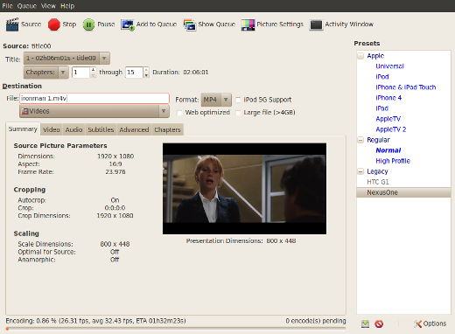Viewport: 455px width, 334px height.
Task: Decrease the end chapter spinner
Action: (x=146, y=75)
